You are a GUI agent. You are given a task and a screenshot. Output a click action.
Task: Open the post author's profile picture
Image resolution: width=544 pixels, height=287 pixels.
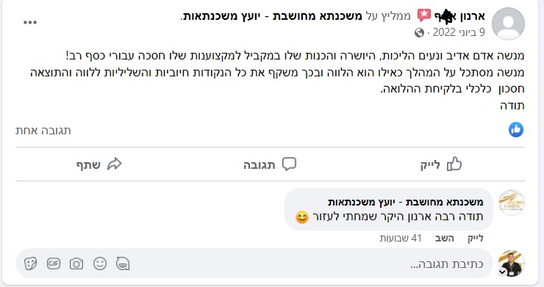[508, 24]
